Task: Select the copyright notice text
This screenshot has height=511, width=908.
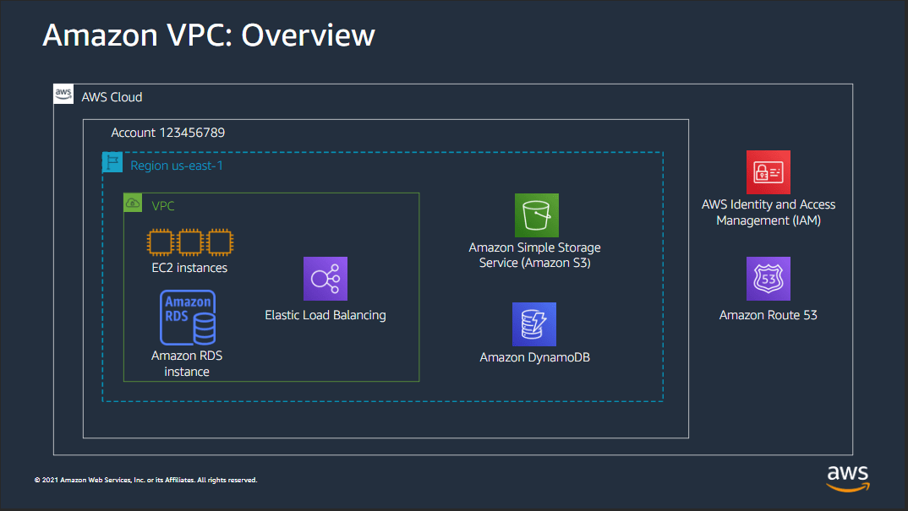Action: coord(145,479)
